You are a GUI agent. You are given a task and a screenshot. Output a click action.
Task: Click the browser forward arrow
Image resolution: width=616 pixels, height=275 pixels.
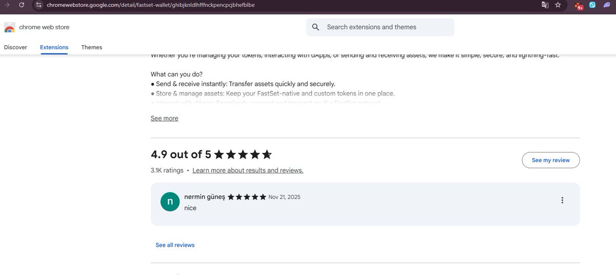coord(7,5)
